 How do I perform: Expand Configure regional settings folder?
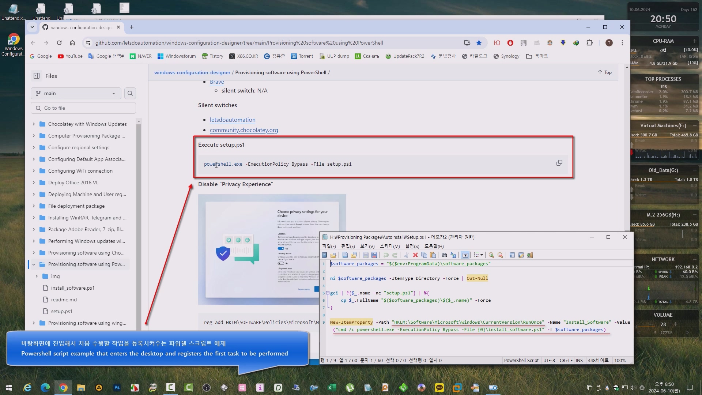(x=34, y=147)
